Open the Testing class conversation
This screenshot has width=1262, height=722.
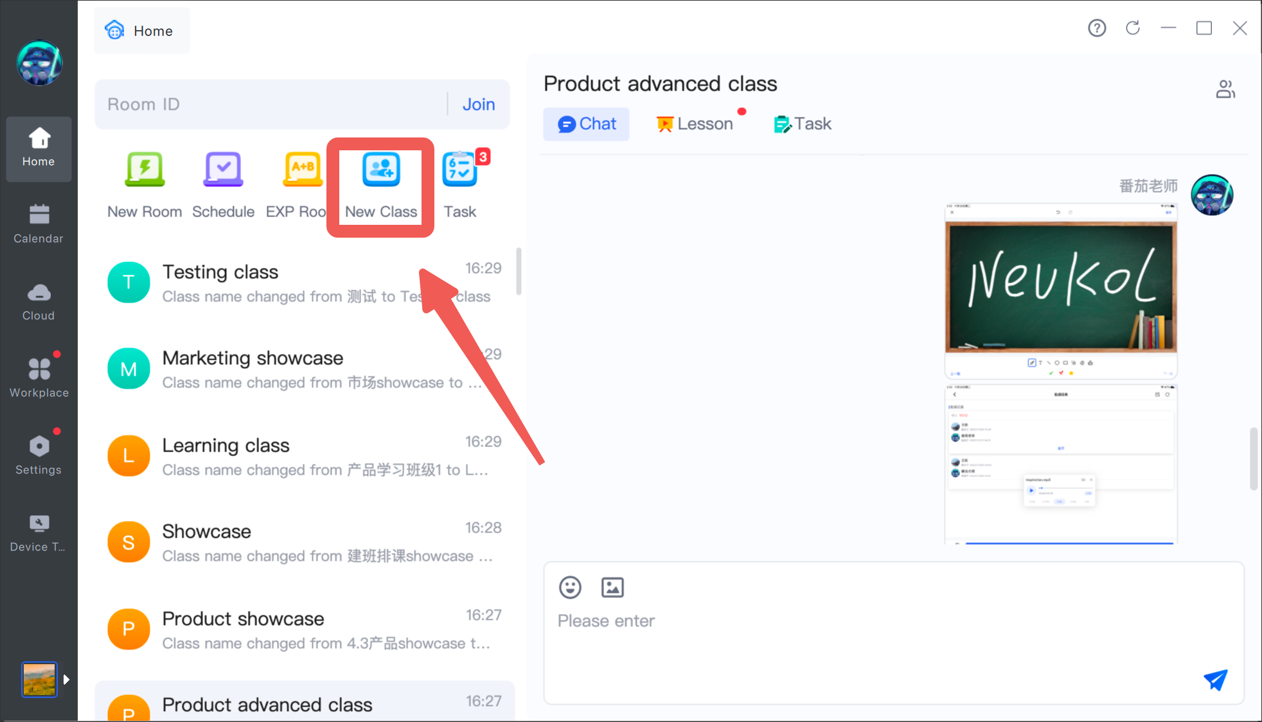(302, 283)
